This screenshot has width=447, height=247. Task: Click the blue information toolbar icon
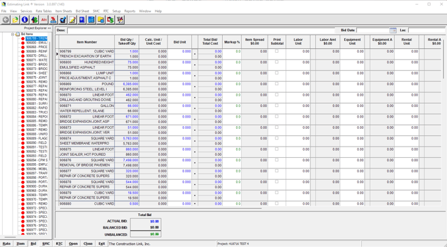25,20
